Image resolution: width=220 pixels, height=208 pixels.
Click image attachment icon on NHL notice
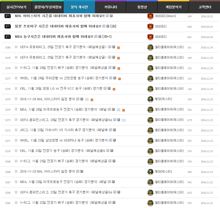pos(107,16)
